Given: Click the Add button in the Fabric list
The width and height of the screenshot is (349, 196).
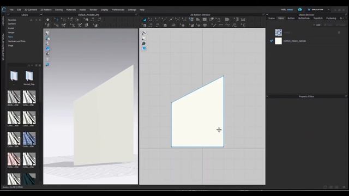Looking at the screenshot, I should [317, 25].
